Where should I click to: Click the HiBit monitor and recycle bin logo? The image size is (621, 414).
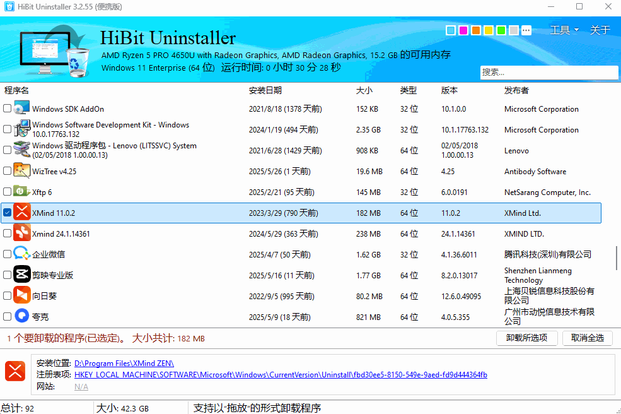click(55, 51)
